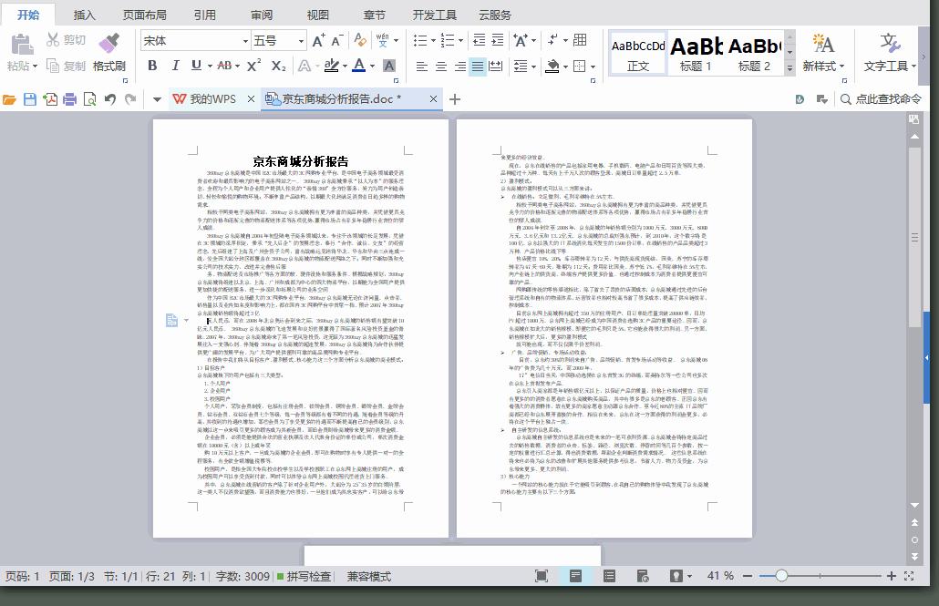Click the increase indent icon

pos(499,40)
